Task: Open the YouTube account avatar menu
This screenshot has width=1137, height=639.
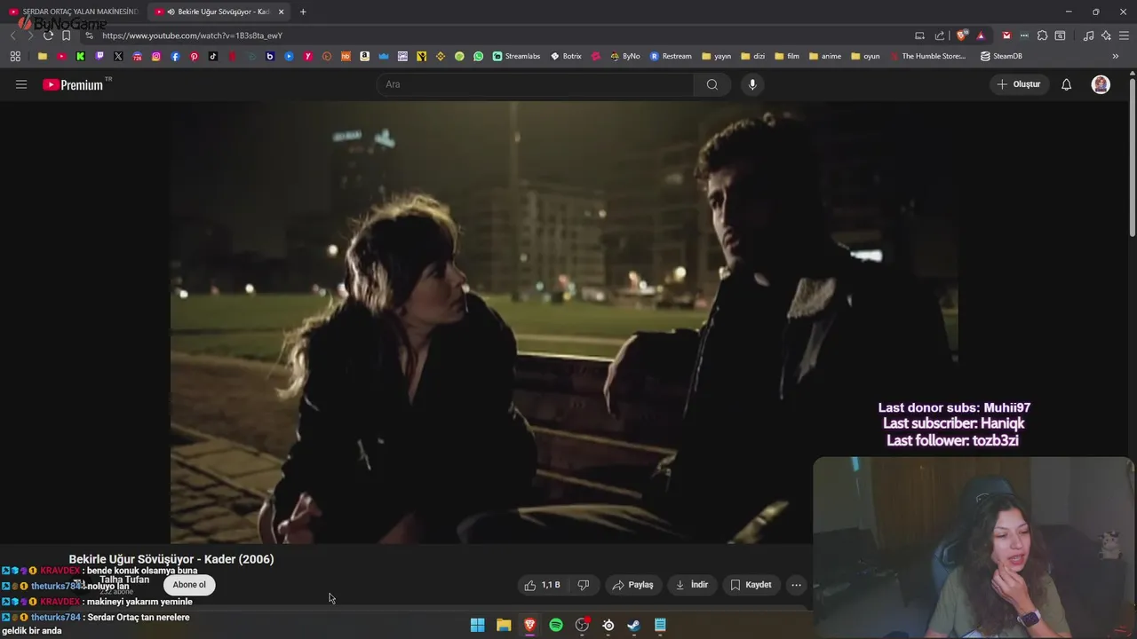Action: click(x=1101, y=84)
